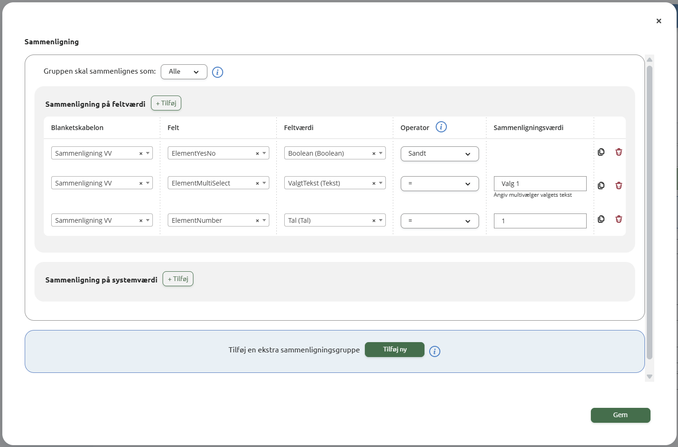Screen dimensions: 678x447
Task: Copy the ElementMultiSelect comparison row
Action: 601,186
